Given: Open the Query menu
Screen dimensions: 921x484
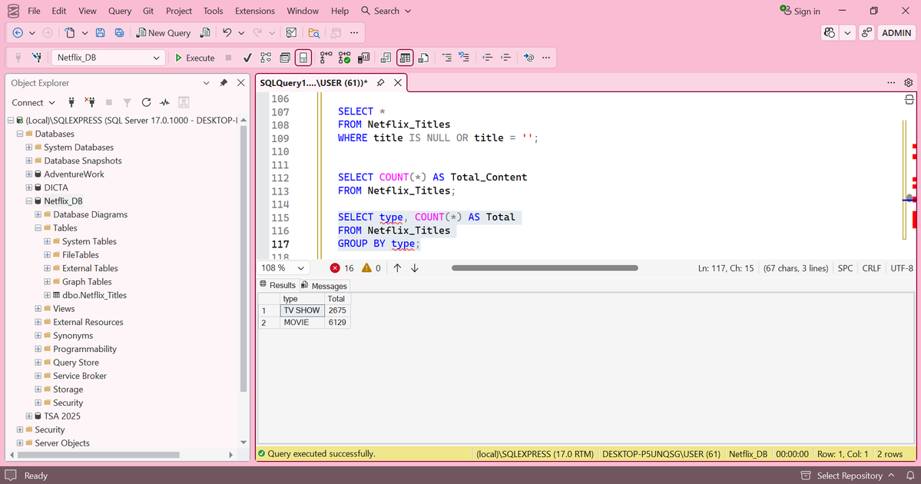Looking at the screenshot, I should (120, 11).
